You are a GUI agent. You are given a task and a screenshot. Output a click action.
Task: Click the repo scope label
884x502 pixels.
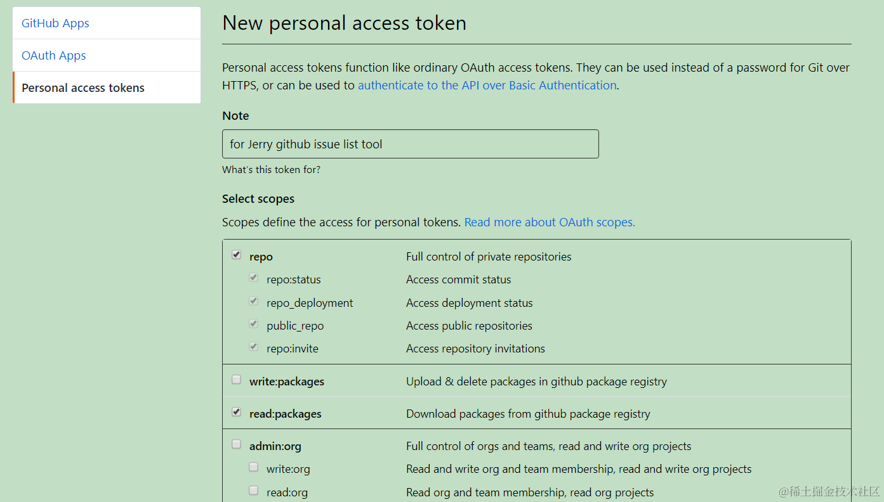point(261,257)
